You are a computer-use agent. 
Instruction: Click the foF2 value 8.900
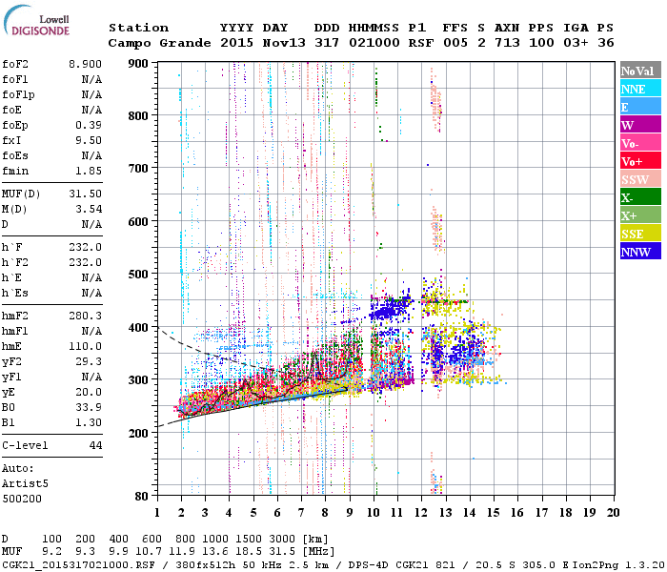[x=85, y=64]
